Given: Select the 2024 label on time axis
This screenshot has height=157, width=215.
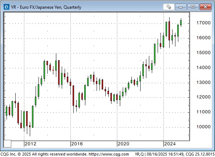Looking at the screenshot, I should pyautogui.click(x=170, y=144).
